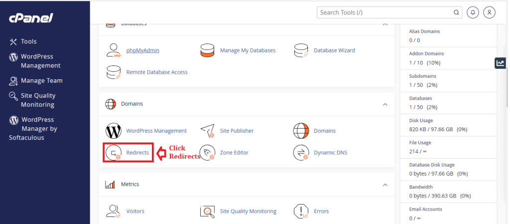Click the Database Wizard icon

pyautogui.click(x=301, y=50)
